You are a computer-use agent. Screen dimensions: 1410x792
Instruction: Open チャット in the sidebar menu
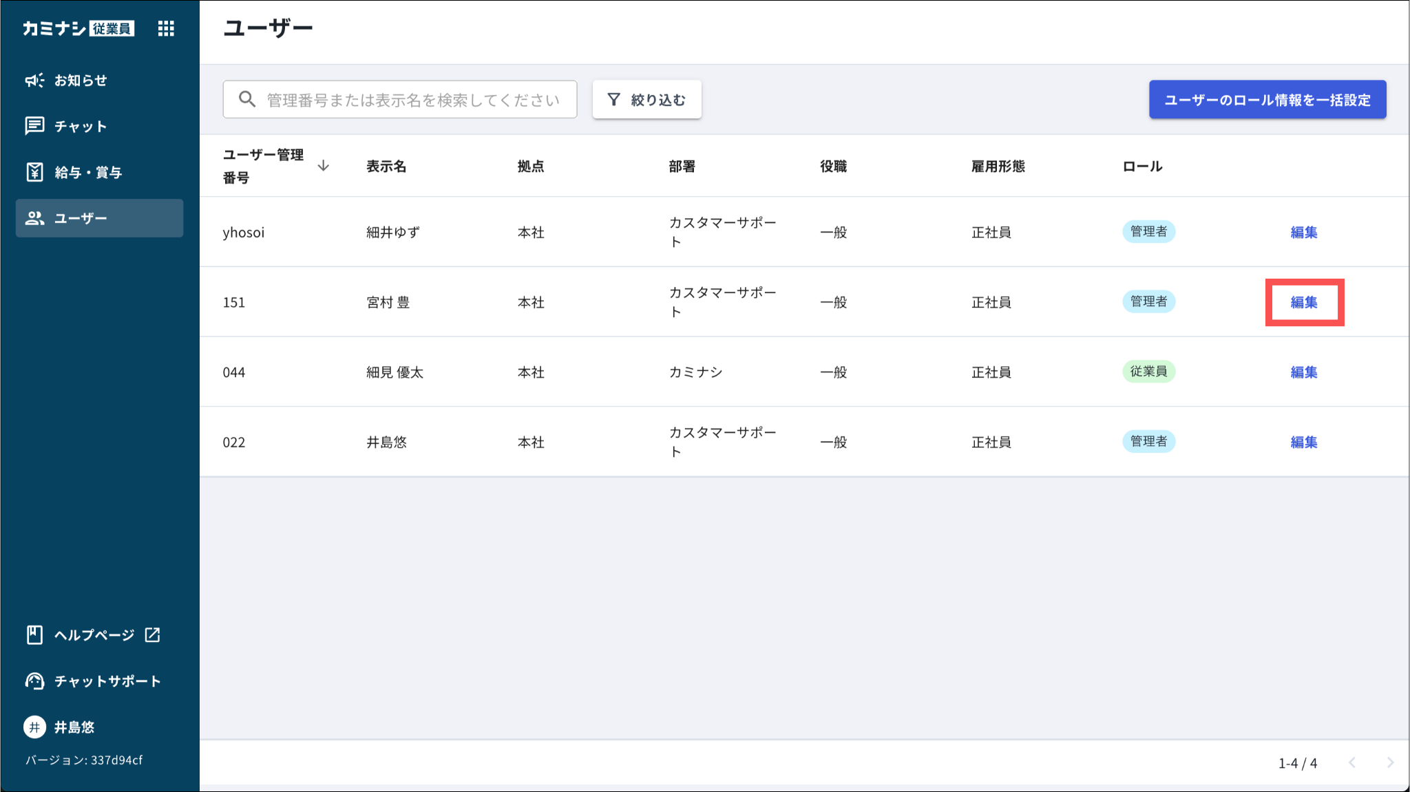(x=81, y=127)
